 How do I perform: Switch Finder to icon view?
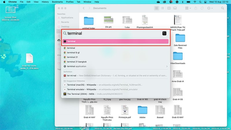click(157, 8)
